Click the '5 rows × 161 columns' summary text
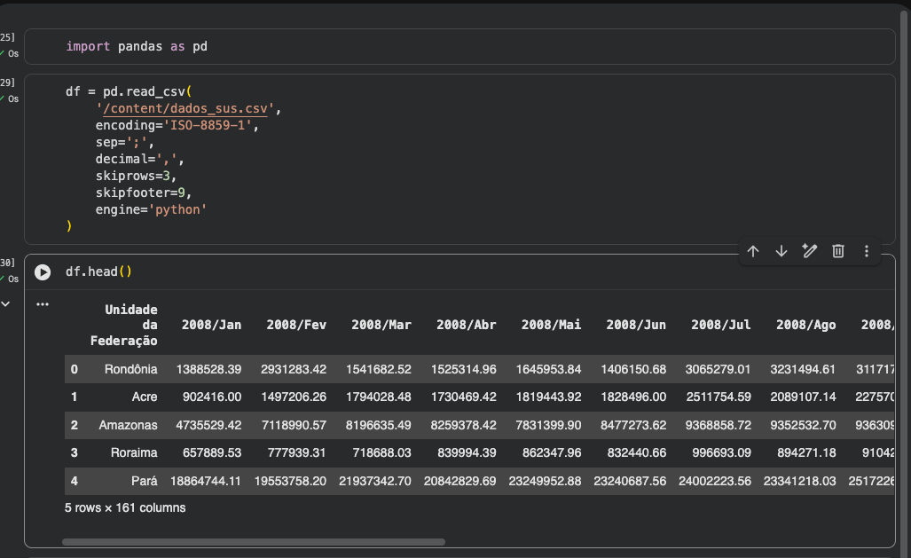Viewport: 911px width, 558px height. [125, 508]
